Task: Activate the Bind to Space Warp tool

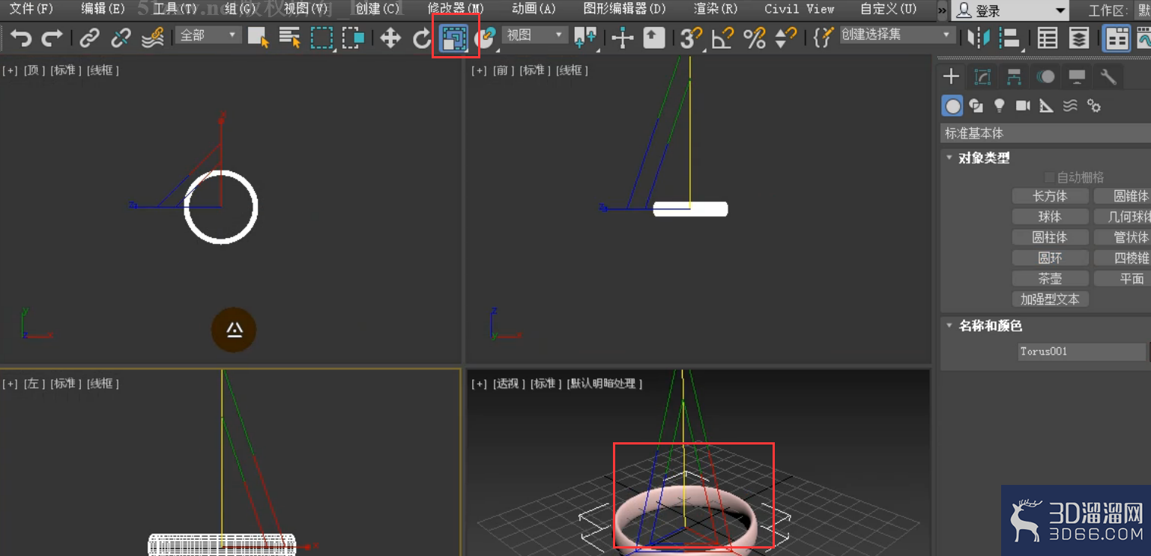Action: tap(153, 38)
